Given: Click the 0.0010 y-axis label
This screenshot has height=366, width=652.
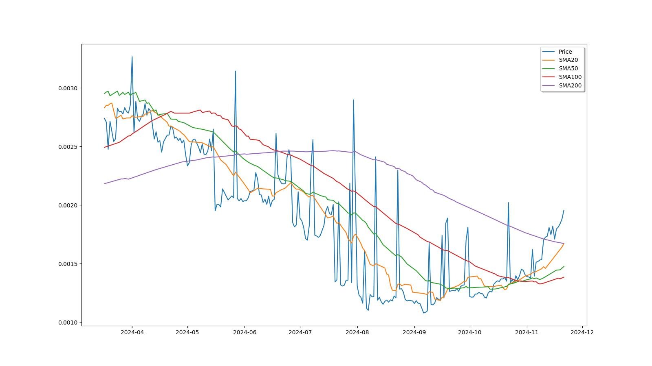Looking at the screenshot, I should tap(68, 322).
